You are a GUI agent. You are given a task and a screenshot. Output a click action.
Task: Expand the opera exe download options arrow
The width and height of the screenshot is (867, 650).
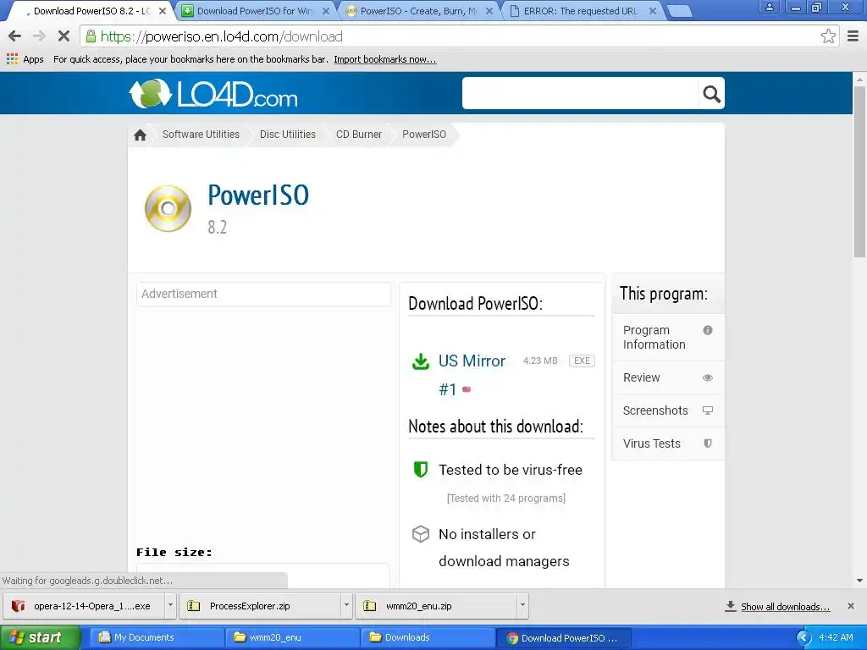[170, 605]
